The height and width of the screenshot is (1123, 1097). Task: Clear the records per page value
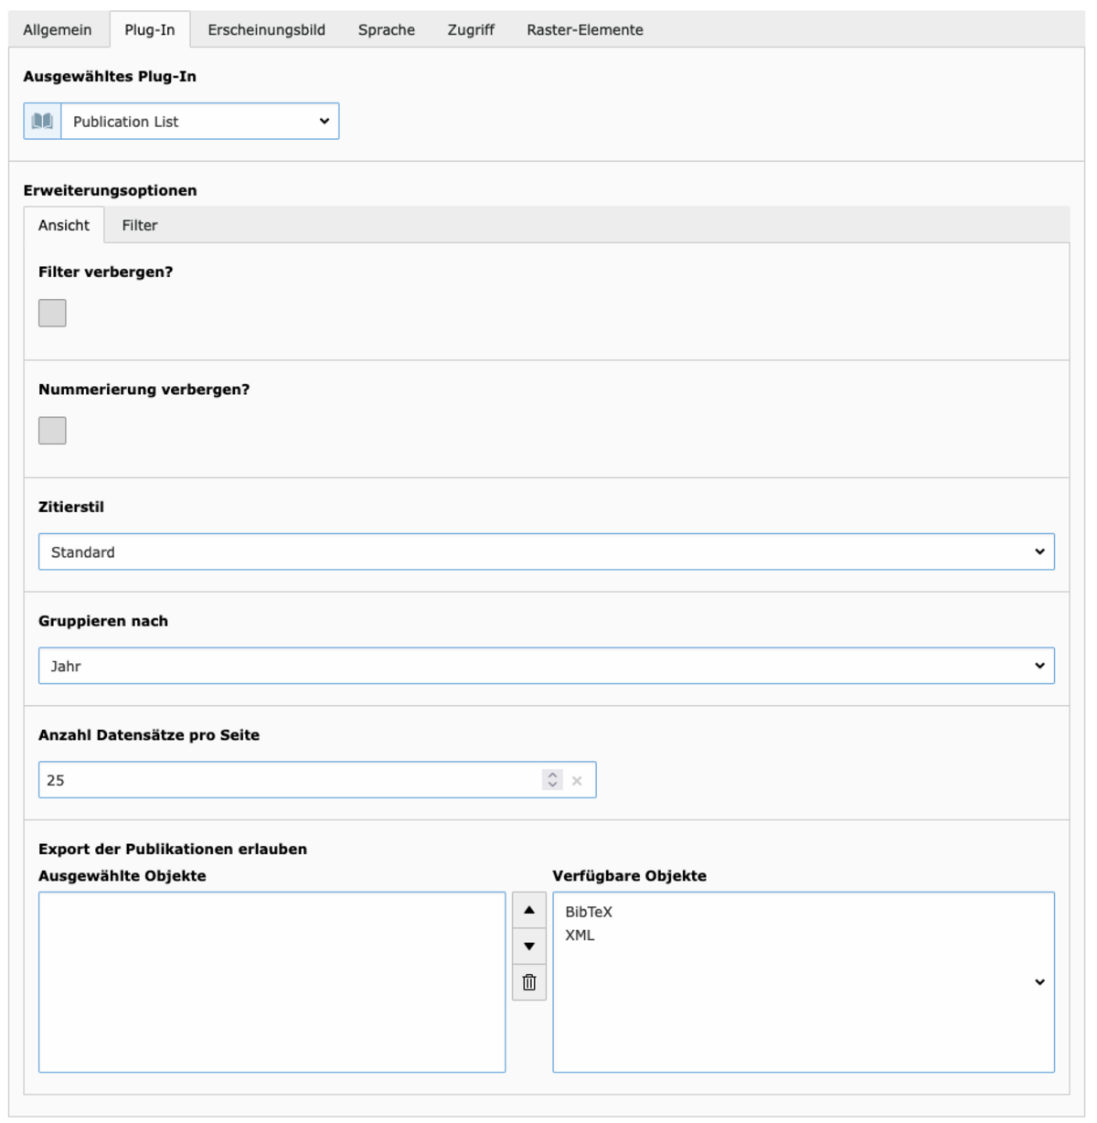[577, 780]
